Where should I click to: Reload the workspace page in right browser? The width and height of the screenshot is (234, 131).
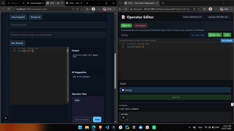tap(126, 9)
